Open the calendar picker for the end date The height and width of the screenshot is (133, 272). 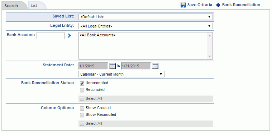(155, 66)
